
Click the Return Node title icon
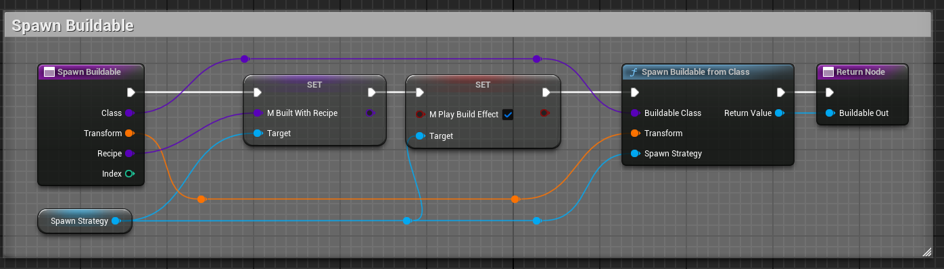coord(828,72)
